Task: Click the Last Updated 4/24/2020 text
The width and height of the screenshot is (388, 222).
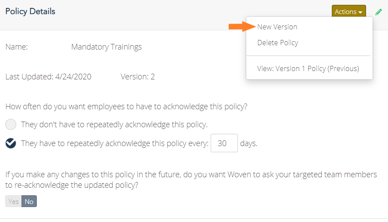Action: click(x=48, y=77)
